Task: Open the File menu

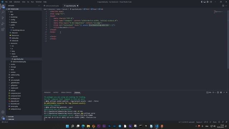Action: pyautogui.click(x=6, y=2)
